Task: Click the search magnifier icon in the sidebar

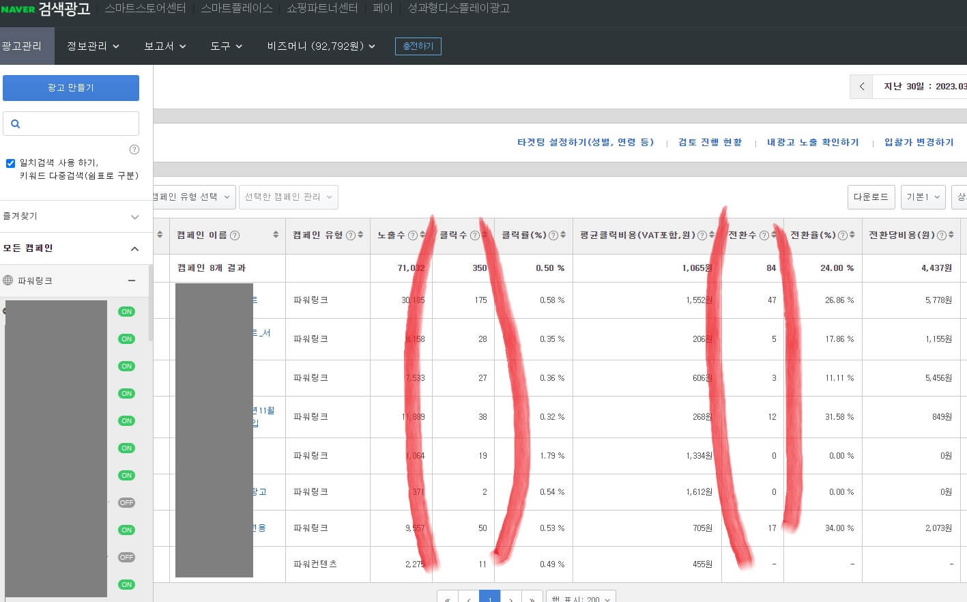Action: coord(16,123)
